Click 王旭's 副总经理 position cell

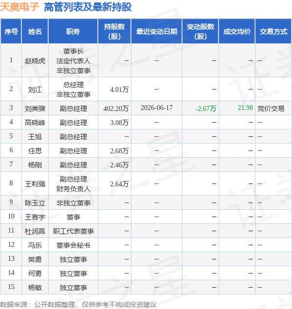tap(73, 137)
